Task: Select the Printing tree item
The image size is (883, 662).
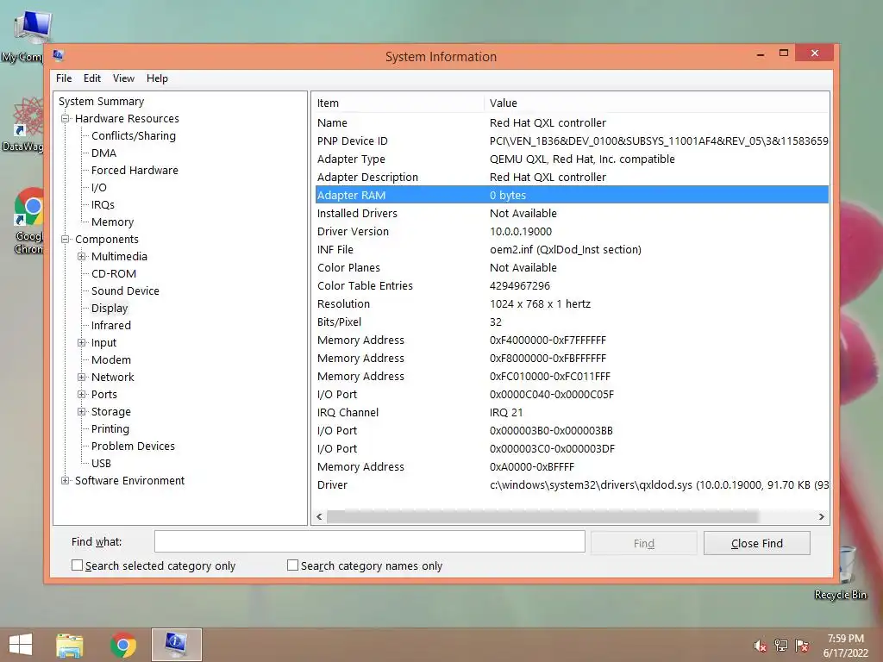Action: tap(110, 429)
